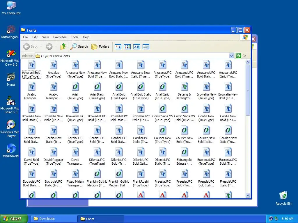Open the Edit menu
Screen dimensions: 298x223
(35, 37)
